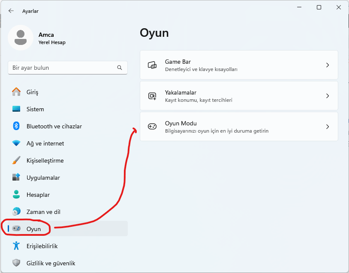Image resolution: width=349 pixels, height=273 pixels.
Task: Open the Game Bar settings card
Action: point(239,65)
